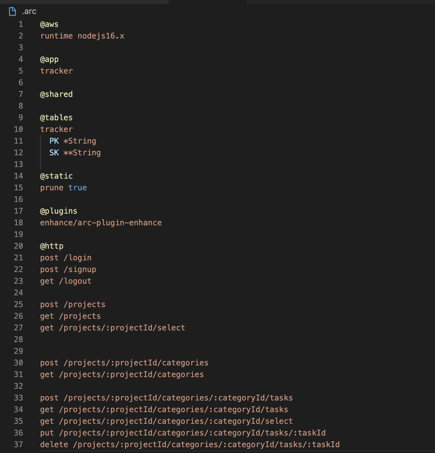Click on 'PK *String' line

click(x=73, y=141)
